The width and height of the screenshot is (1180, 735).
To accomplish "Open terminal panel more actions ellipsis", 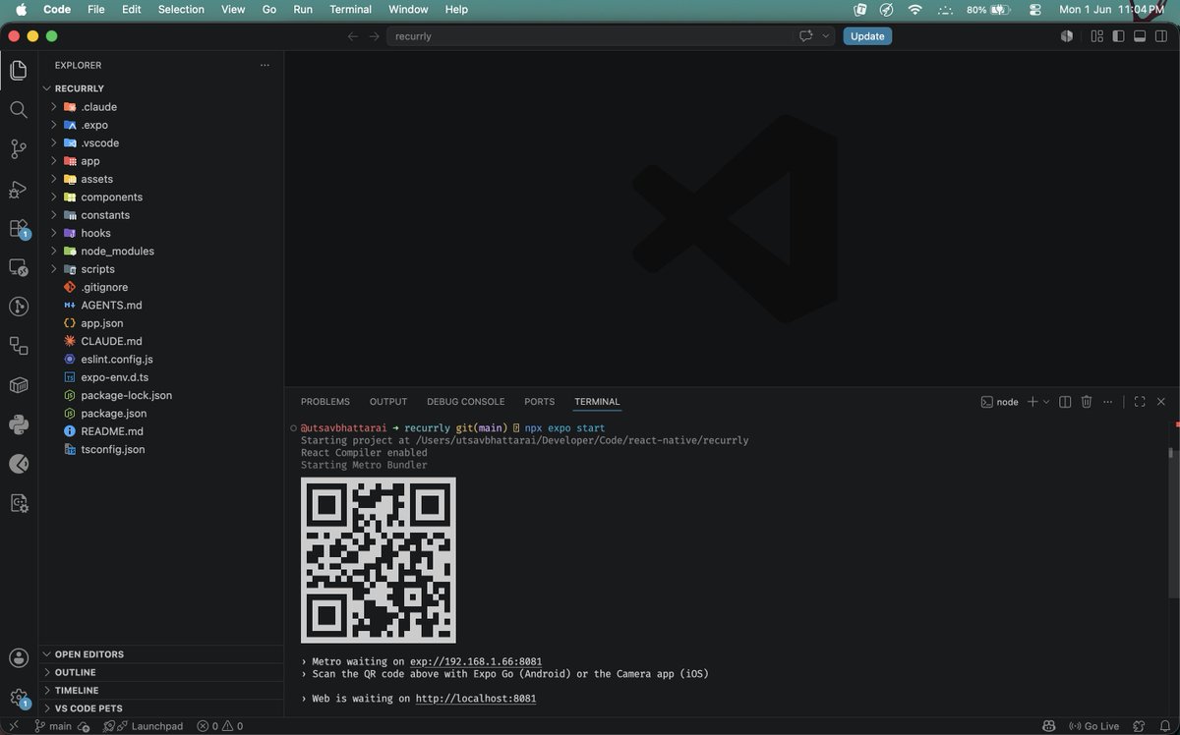I will pos(1109,402).
